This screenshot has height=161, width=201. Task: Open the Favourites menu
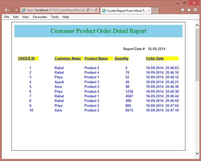click(40, 17)
